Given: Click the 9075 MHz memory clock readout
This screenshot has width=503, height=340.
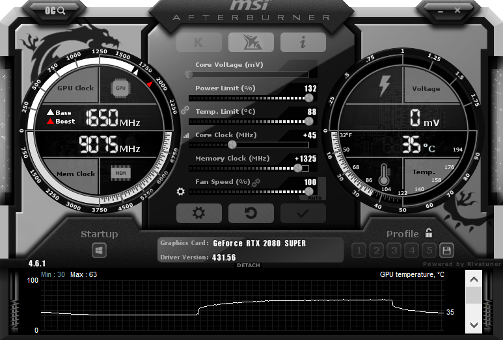Looking at the screenshot, I should (109, 144).
